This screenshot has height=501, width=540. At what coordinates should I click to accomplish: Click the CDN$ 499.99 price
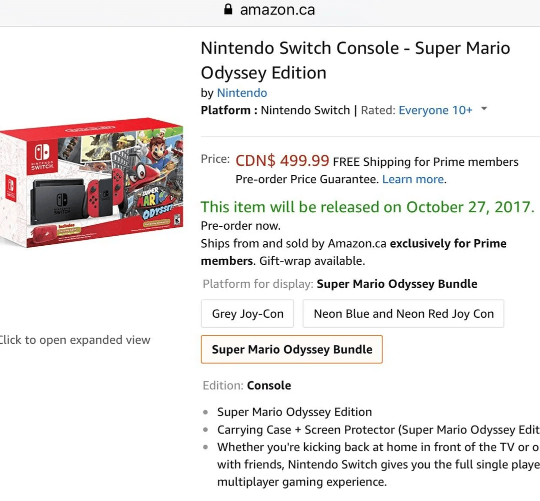tap(282, 161)
